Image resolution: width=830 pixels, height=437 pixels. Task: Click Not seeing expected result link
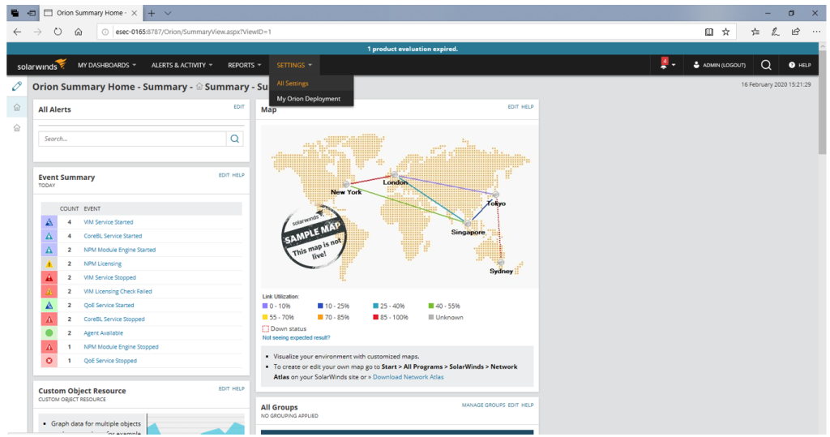[x=296, y=337]
